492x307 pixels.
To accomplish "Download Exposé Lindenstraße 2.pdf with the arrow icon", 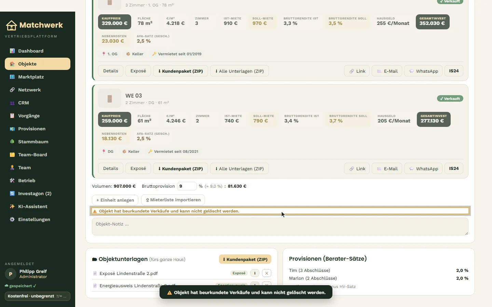I will click(255, 273).
